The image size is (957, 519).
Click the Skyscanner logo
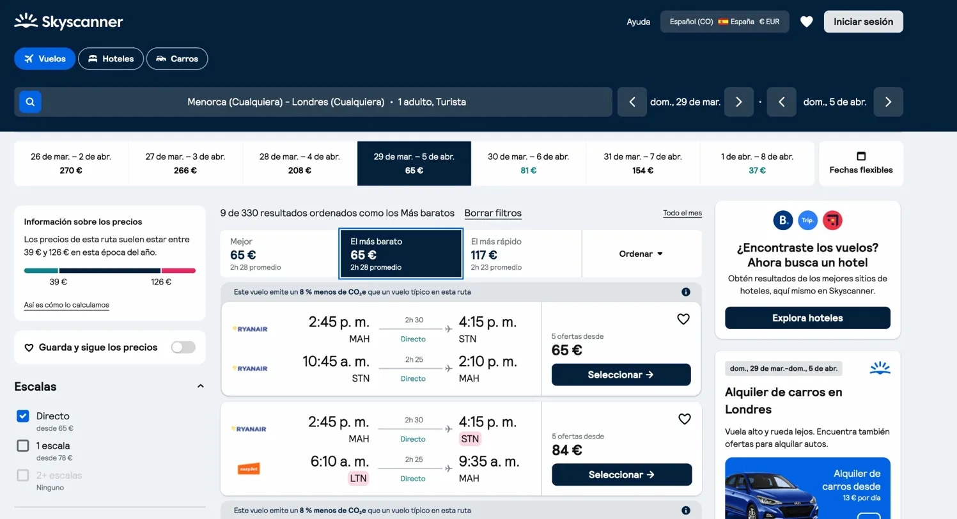pyautogui.click(x=68, y=21)
